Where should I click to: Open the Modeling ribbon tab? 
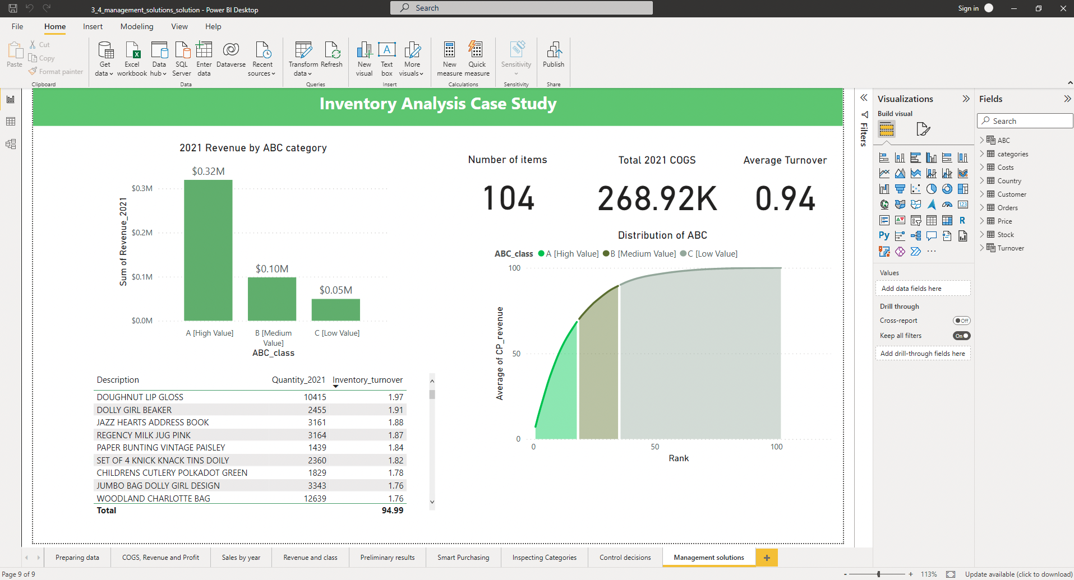(x=136, y=26)
